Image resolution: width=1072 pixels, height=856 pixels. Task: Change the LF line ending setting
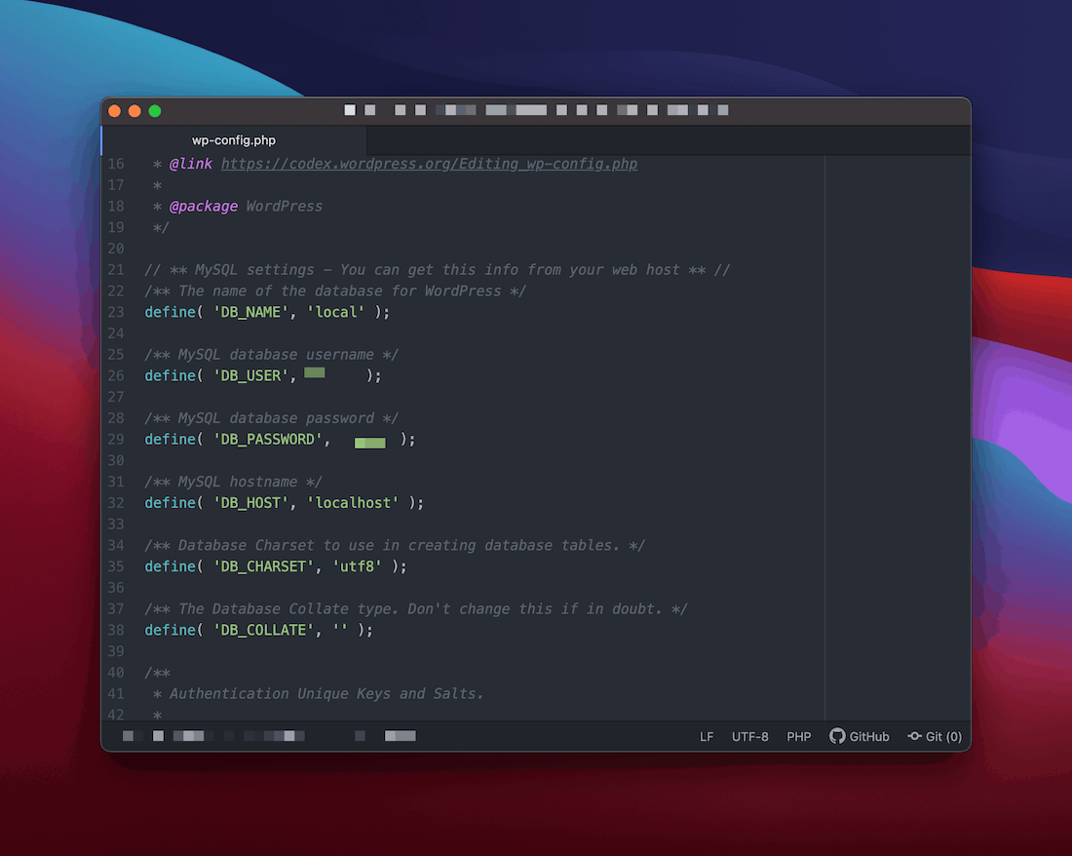coord(707,737)
